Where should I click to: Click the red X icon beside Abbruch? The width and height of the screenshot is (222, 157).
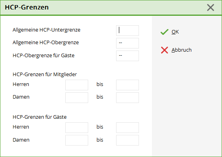tap(165, 50)
